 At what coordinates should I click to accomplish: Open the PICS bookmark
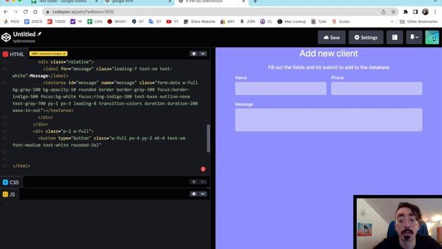(11, 21)
